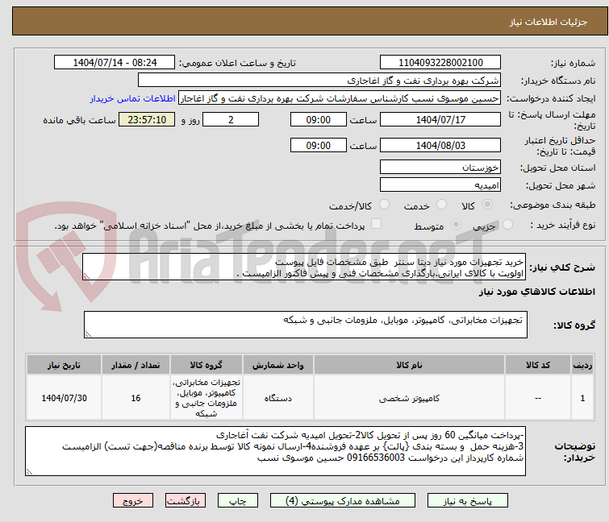Select the کالا radio button
Viewport: 609px width, 522px height.
tap(487, 205)
